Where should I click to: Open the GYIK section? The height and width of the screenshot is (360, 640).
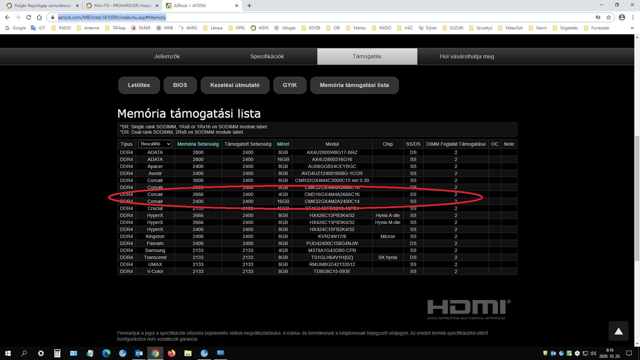tap(290, 85)
